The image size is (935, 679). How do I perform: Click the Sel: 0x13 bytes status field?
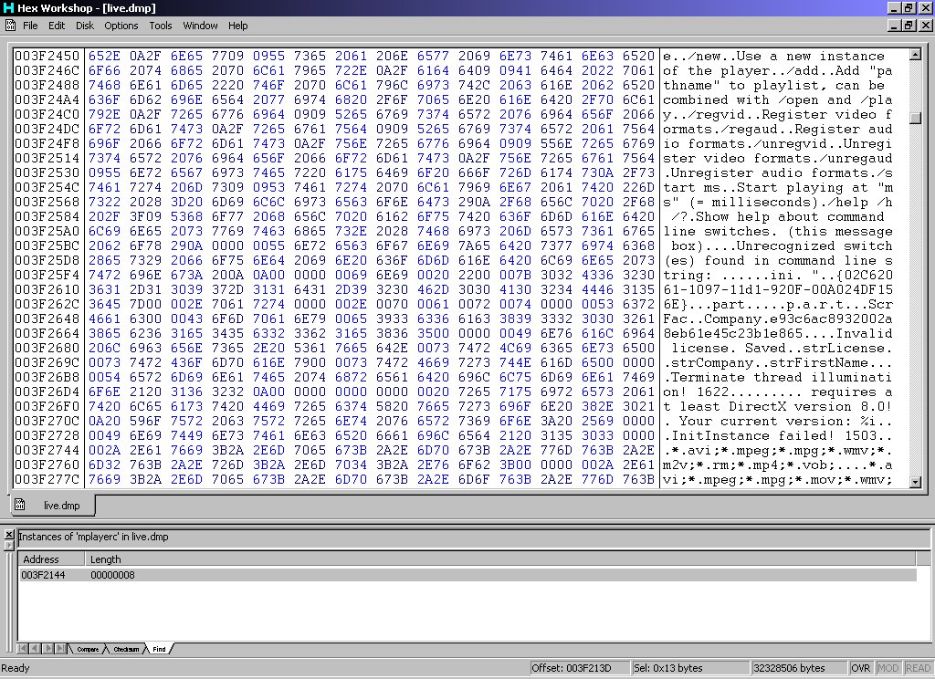pyautogui.click(x=690, y=668)
